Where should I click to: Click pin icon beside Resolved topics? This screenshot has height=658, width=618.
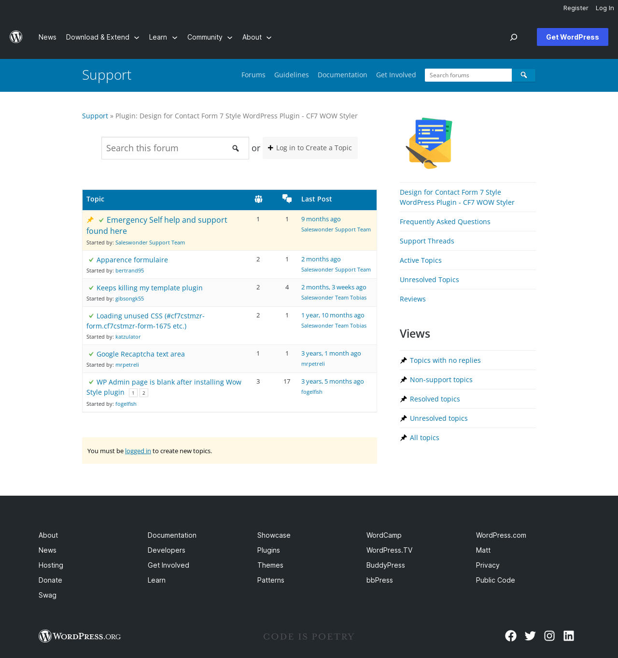pos(404,399)
